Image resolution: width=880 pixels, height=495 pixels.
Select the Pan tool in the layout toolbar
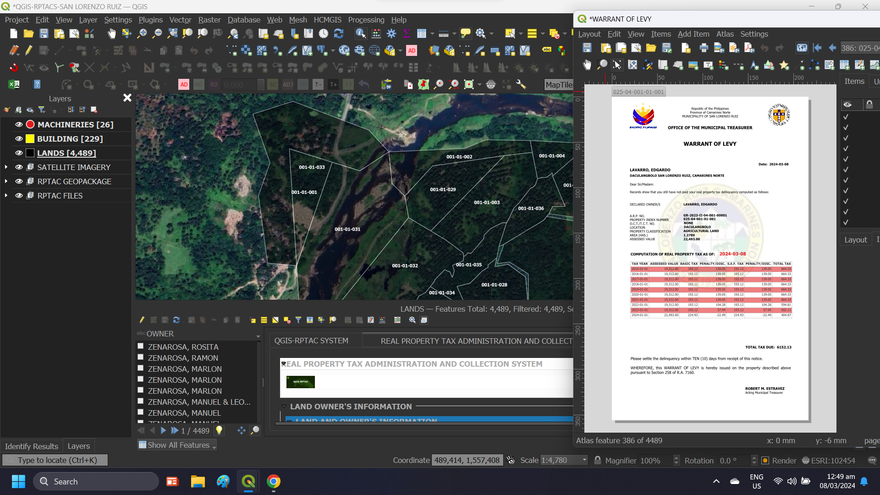(x=587, y=65)
